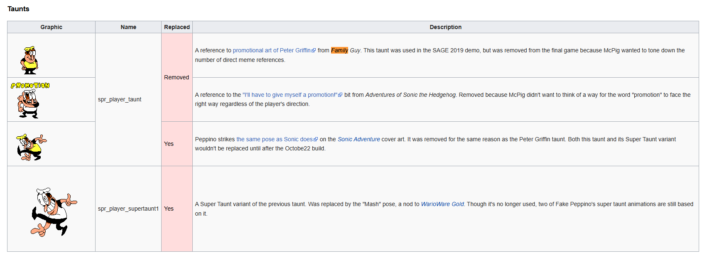Image resolution: width=702 pixels, height=258 pixels.
Task: Click external link icon after promotion! link
Action: 340,95
